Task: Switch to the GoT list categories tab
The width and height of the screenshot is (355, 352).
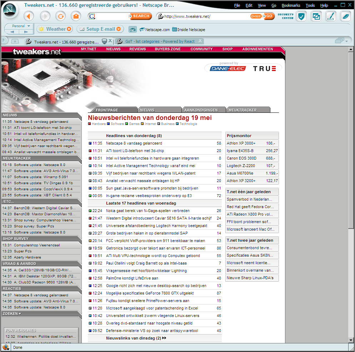Action: tap(160, 41)
